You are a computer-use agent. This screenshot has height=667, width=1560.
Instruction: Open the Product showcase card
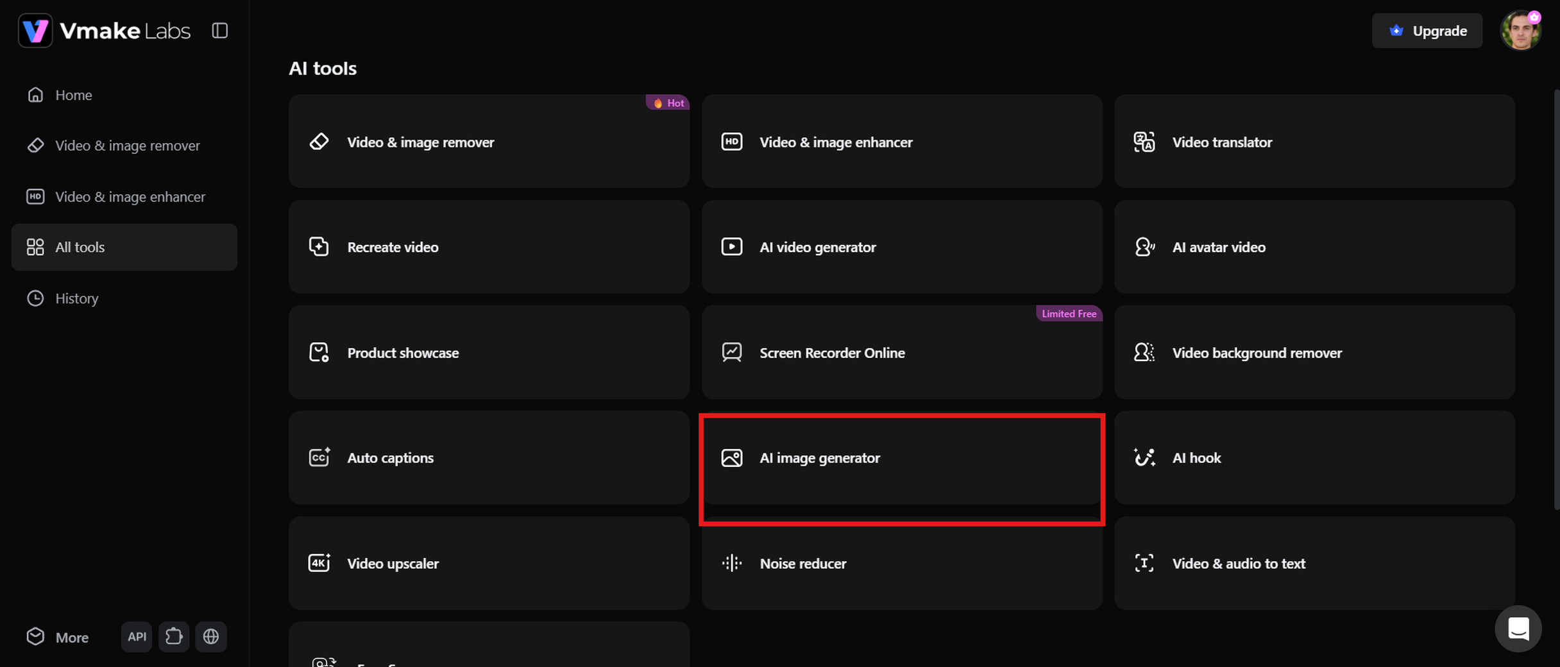[x=489, y=352]
